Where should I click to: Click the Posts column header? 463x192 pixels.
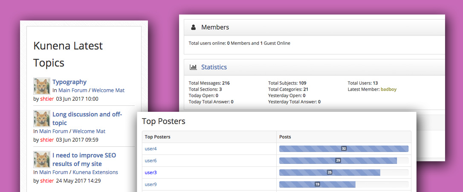click(x=285, y=137)
